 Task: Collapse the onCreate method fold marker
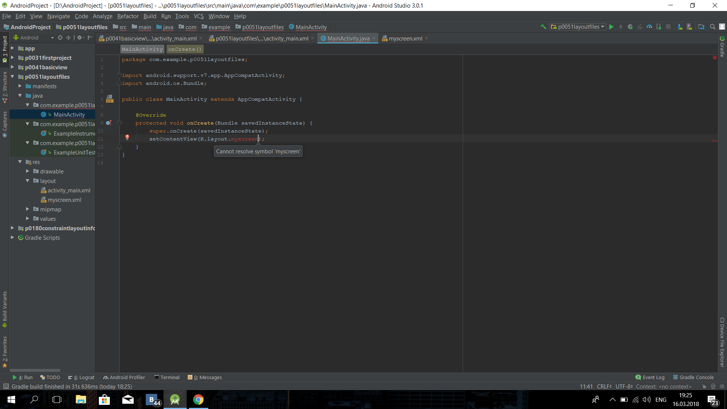click(119, 123)
